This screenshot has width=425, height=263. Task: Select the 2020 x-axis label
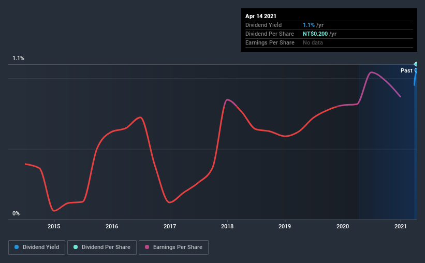coord(343,226)
